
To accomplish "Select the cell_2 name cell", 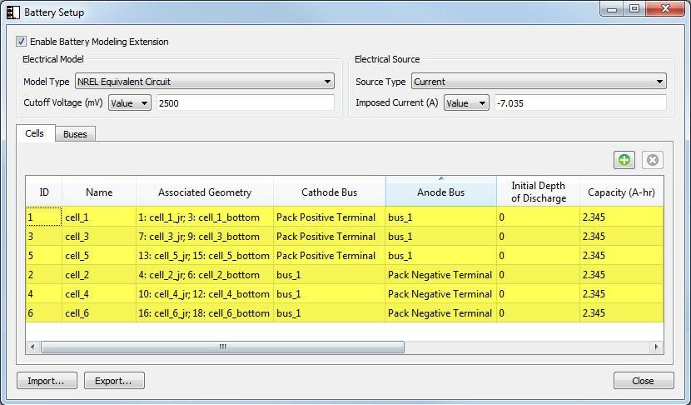I will click(99, 275).
